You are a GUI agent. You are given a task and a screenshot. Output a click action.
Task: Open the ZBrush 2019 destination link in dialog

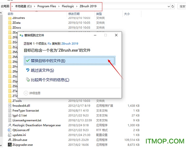point(70,44)
